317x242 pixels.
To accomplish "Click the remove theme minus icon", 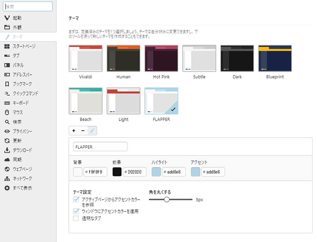I will click(83, 130).
